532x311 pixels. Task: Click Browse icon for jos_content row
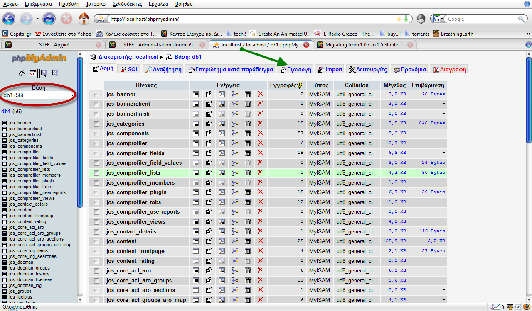pos(196,241)
